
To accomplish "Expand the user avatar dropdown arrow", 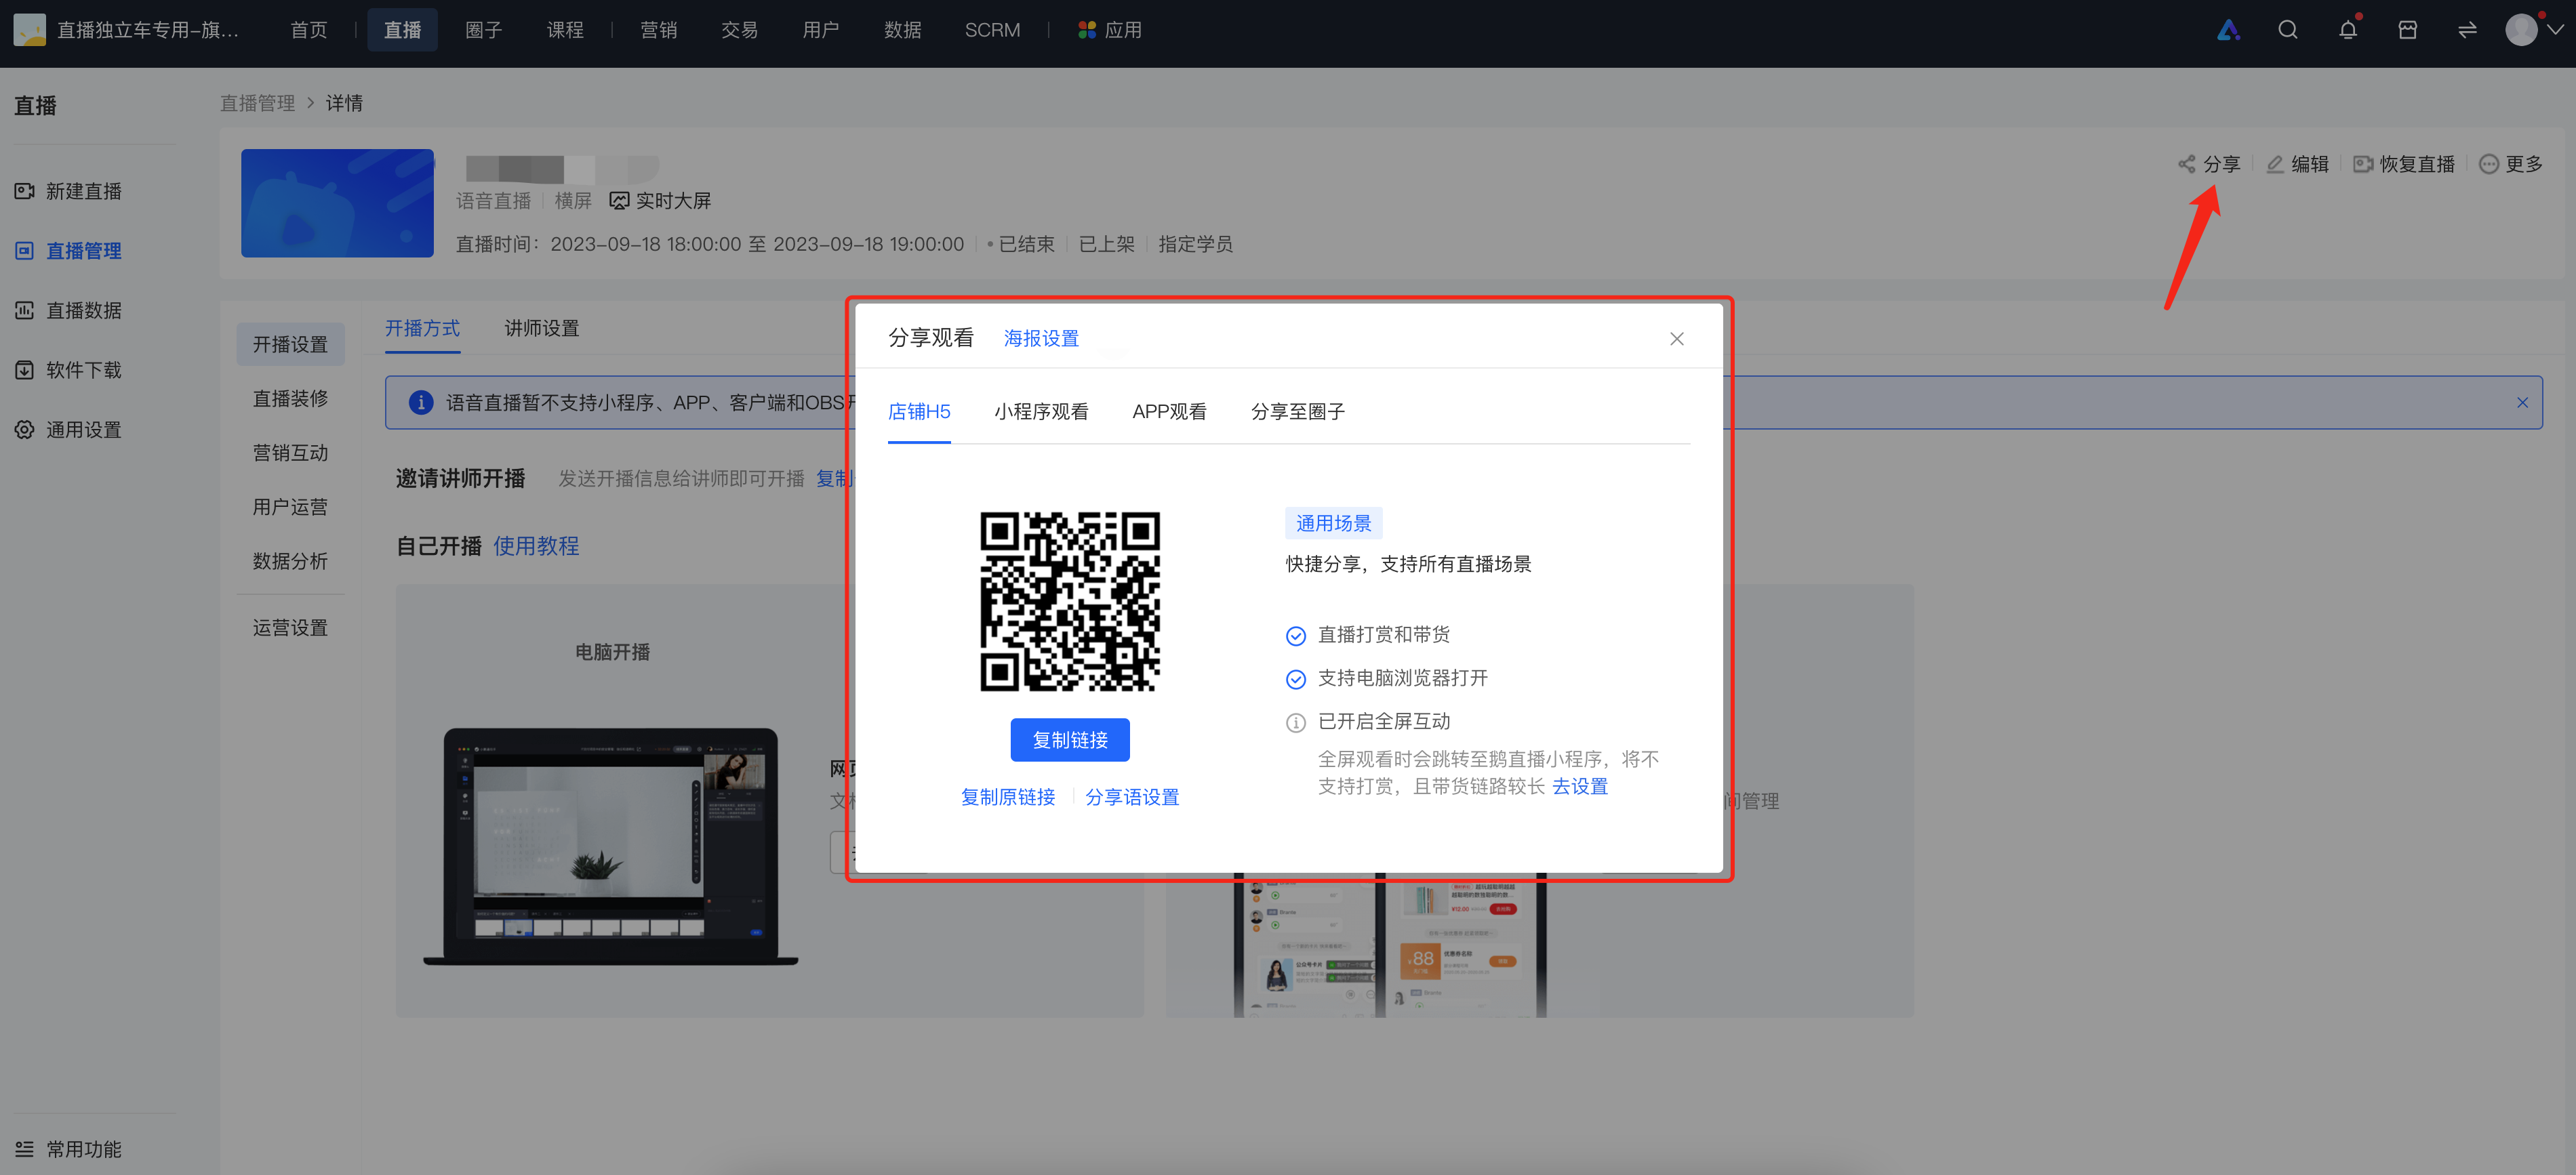I will [2555, 30].
